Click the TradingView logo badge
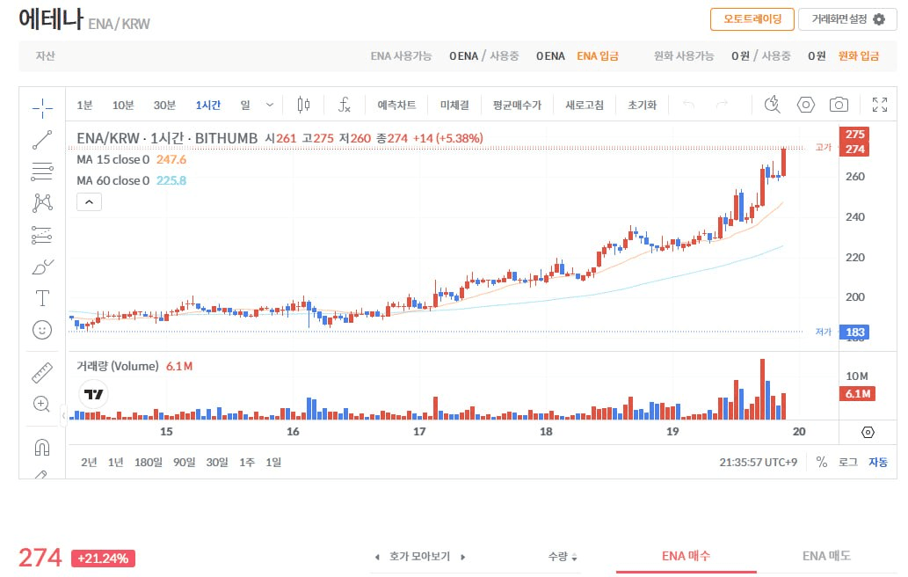This screenshot has width=908, height=577. point(93,395)
